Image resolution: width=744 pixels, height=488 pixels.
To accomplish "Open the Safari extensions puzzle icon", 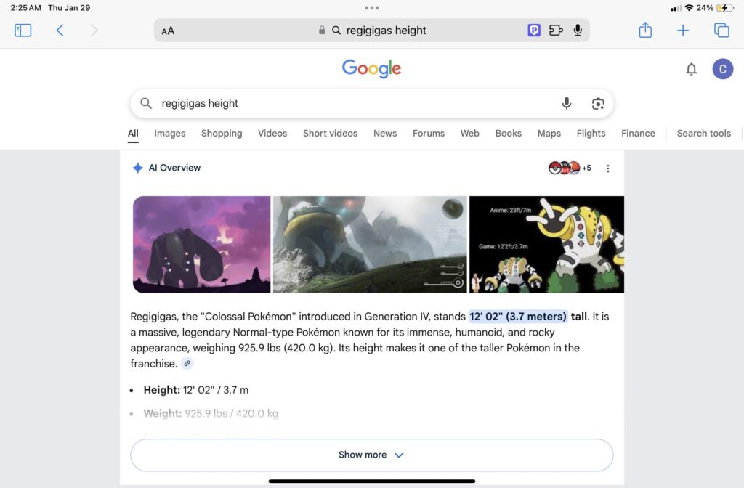I will pyautogui.click(x=556, y=30).
